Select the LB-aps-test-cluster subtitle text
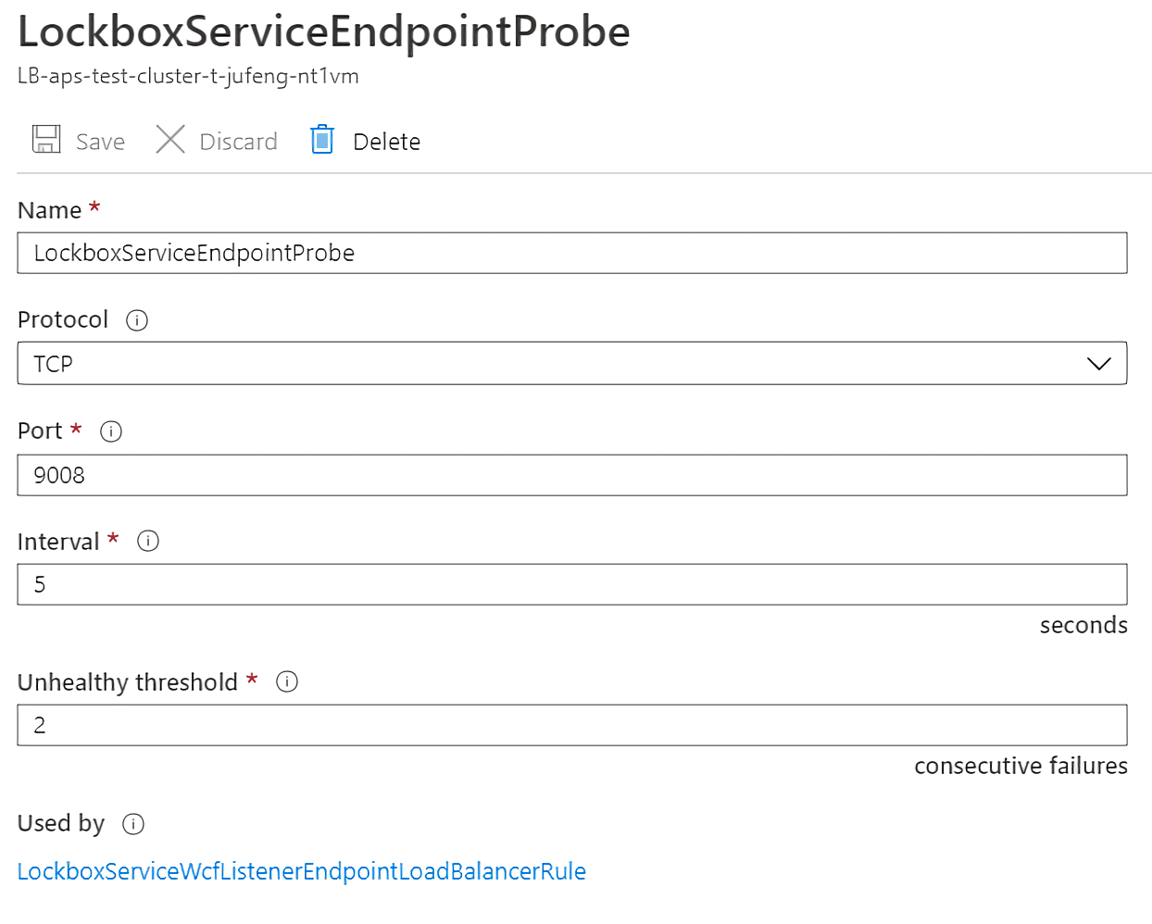The image size is (1152, 924). click(x=188, y=76)
